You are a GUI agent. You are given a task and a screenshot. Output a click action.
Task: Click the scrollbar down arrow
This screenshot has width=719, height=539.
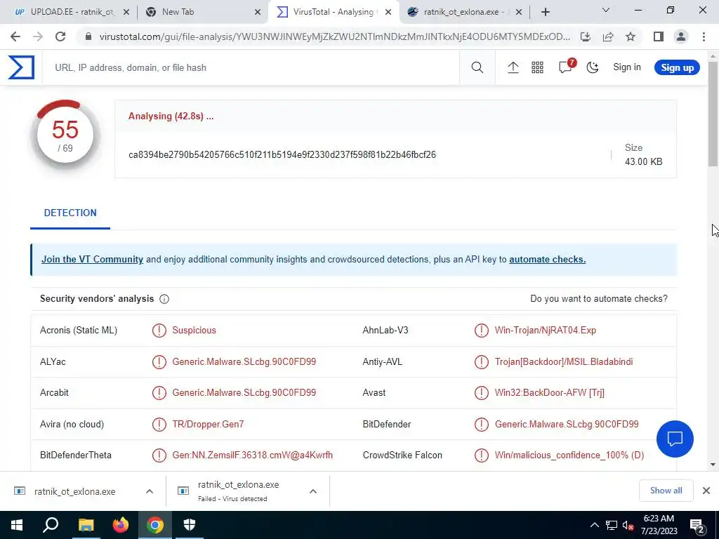(713, 465)
